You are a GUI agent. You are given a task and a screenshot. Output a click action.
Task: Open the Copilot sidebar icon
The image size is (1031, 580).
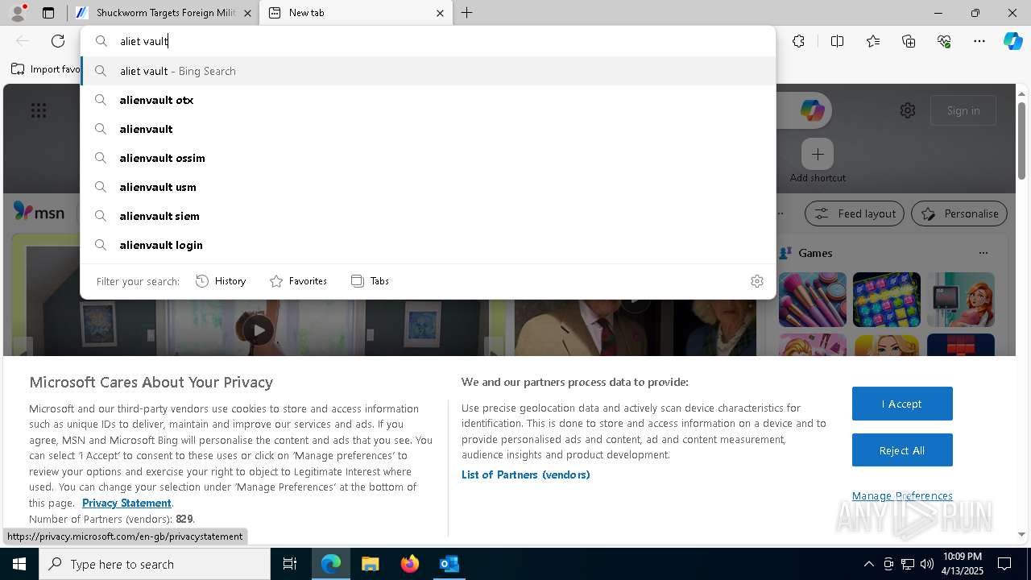[x=1012, y=41]
